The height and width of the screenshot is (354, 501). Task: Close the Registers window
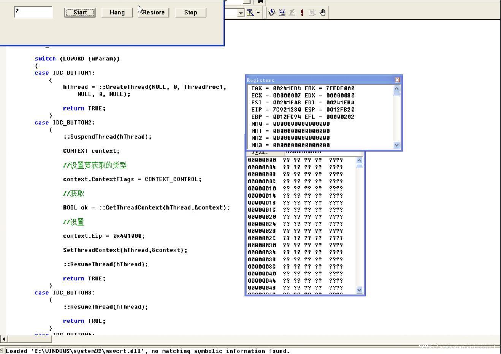(x=397, y=80)
